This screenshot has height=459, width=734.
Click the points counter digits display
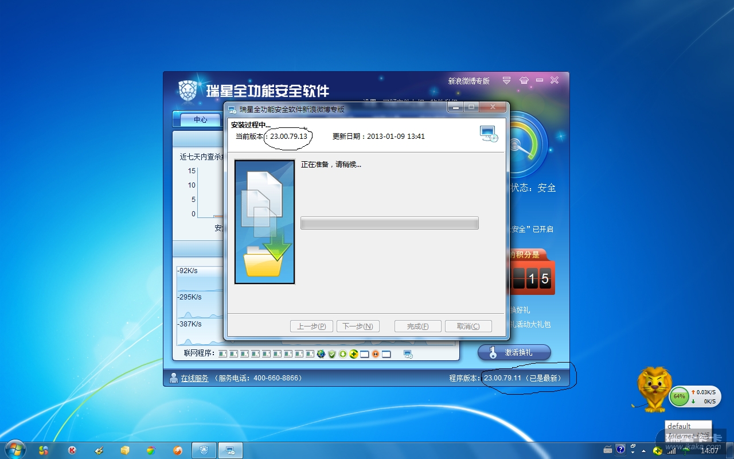532,279
